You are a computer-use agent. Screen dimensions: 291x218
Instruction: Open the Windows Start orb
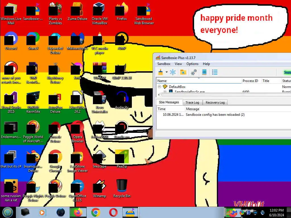pyautogui.click(x=7, y=212)
